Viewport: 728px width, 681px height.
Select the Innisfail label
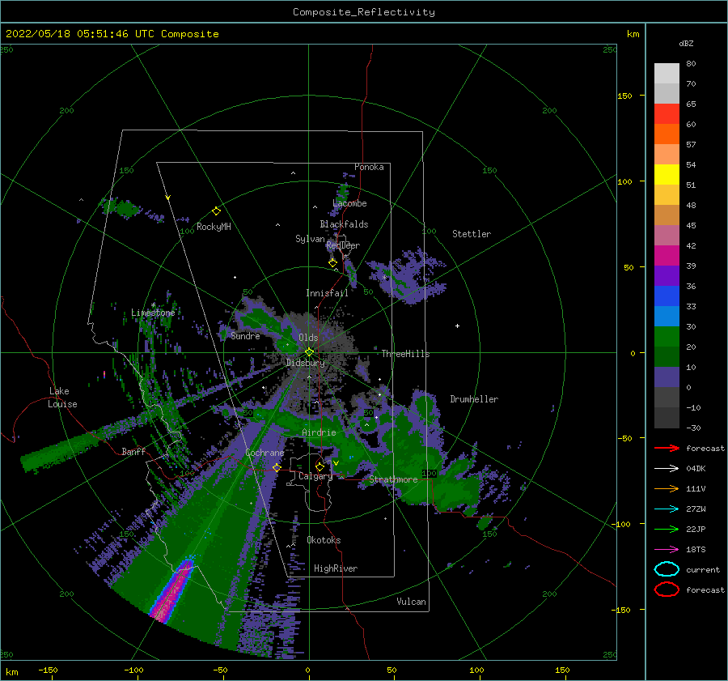click(x=327, y=293)
